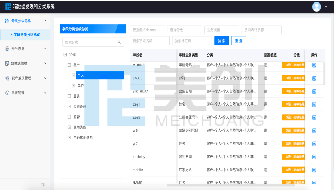334x192 pixels.
Task: Expand the 单位 tree node toggle
Action: (74, 85)
